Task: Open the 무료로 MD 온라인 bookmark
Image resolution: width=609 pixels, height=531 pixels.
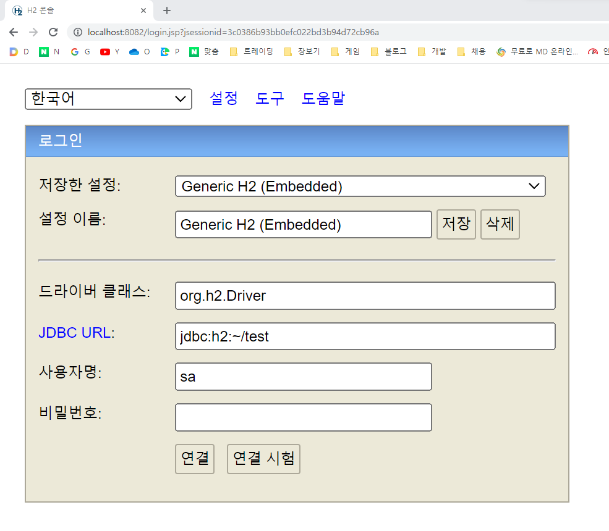Action: coord(537,52)
